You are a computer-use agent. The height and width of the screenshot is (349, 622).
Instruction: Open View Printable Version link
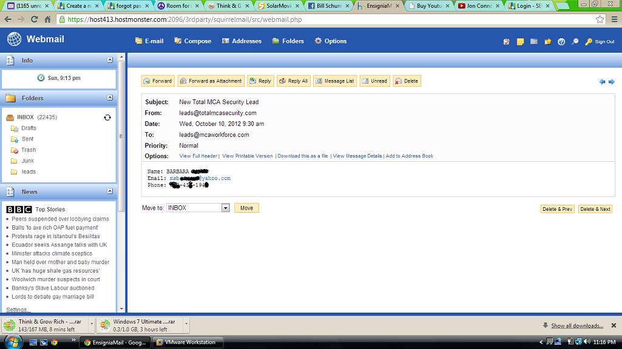(248, 156)
